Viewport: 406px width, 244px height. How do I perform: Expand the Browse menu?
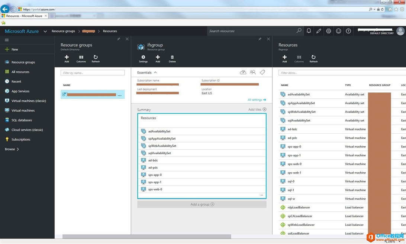(x=12, y=149)
